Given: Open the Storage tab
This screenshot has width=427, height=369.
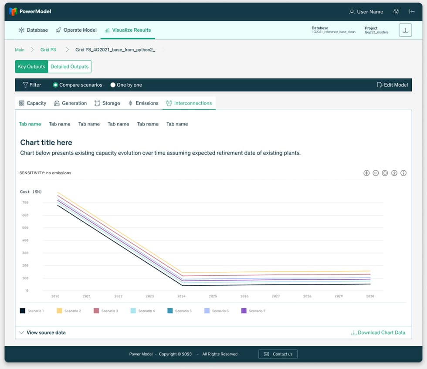Looking at the screenshot, I should coord(107,103).
